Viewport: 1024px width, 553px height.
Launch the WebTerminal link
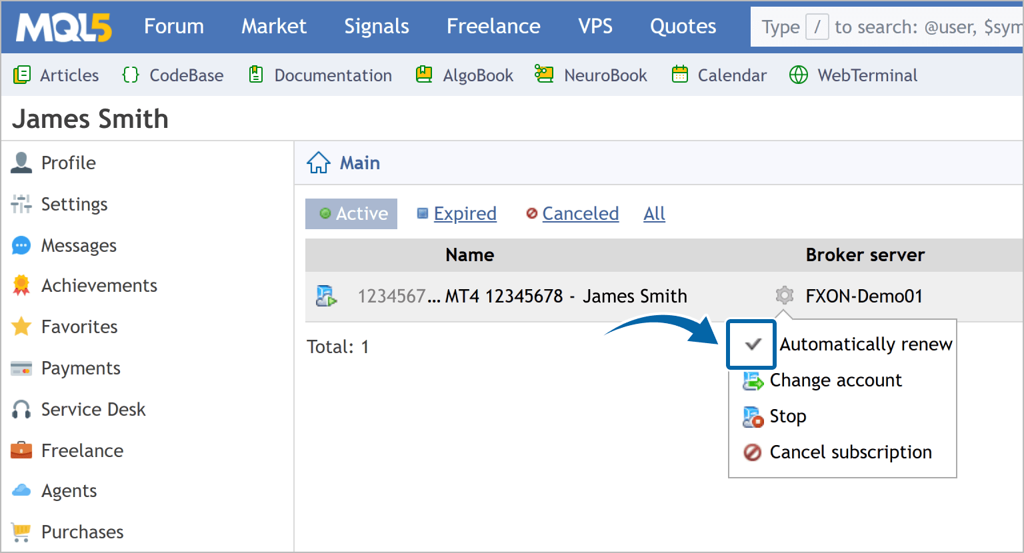click(x=867, y=75)
